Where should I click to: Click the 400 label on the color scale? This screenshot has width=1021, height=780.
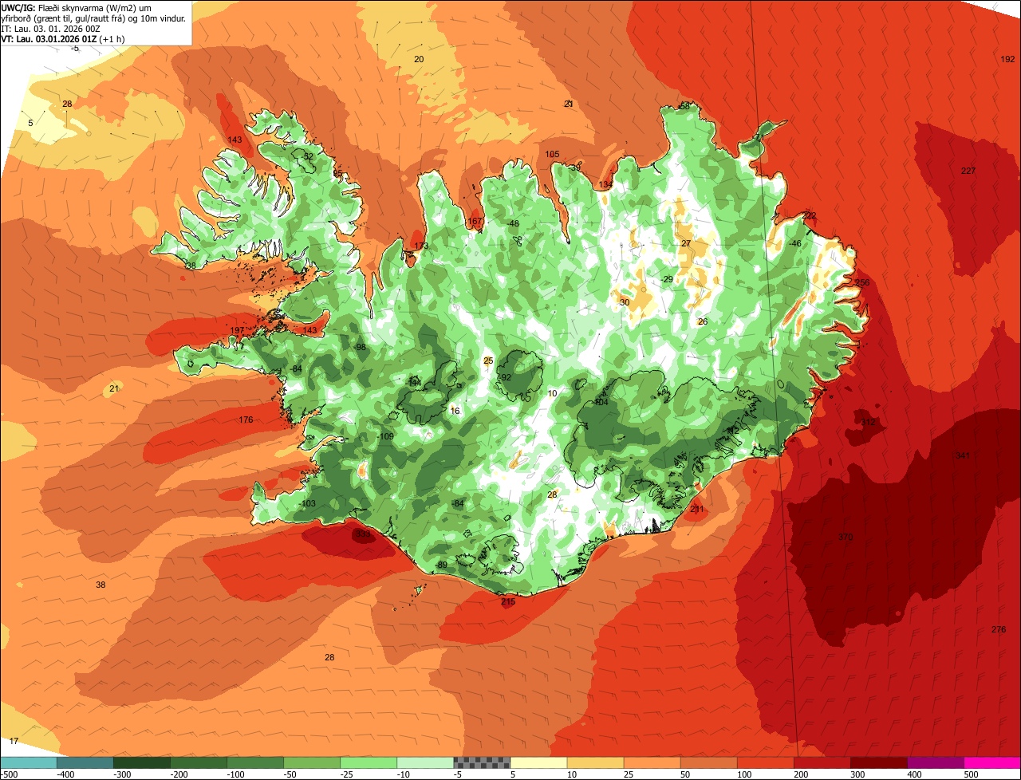pos(913,774)
